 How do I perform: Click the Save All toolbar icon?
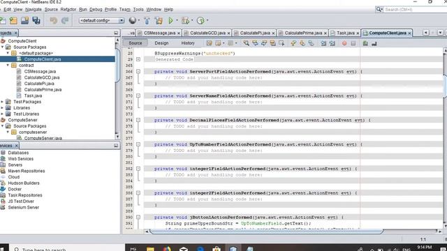pyautogui.click(x=36, y=20)
